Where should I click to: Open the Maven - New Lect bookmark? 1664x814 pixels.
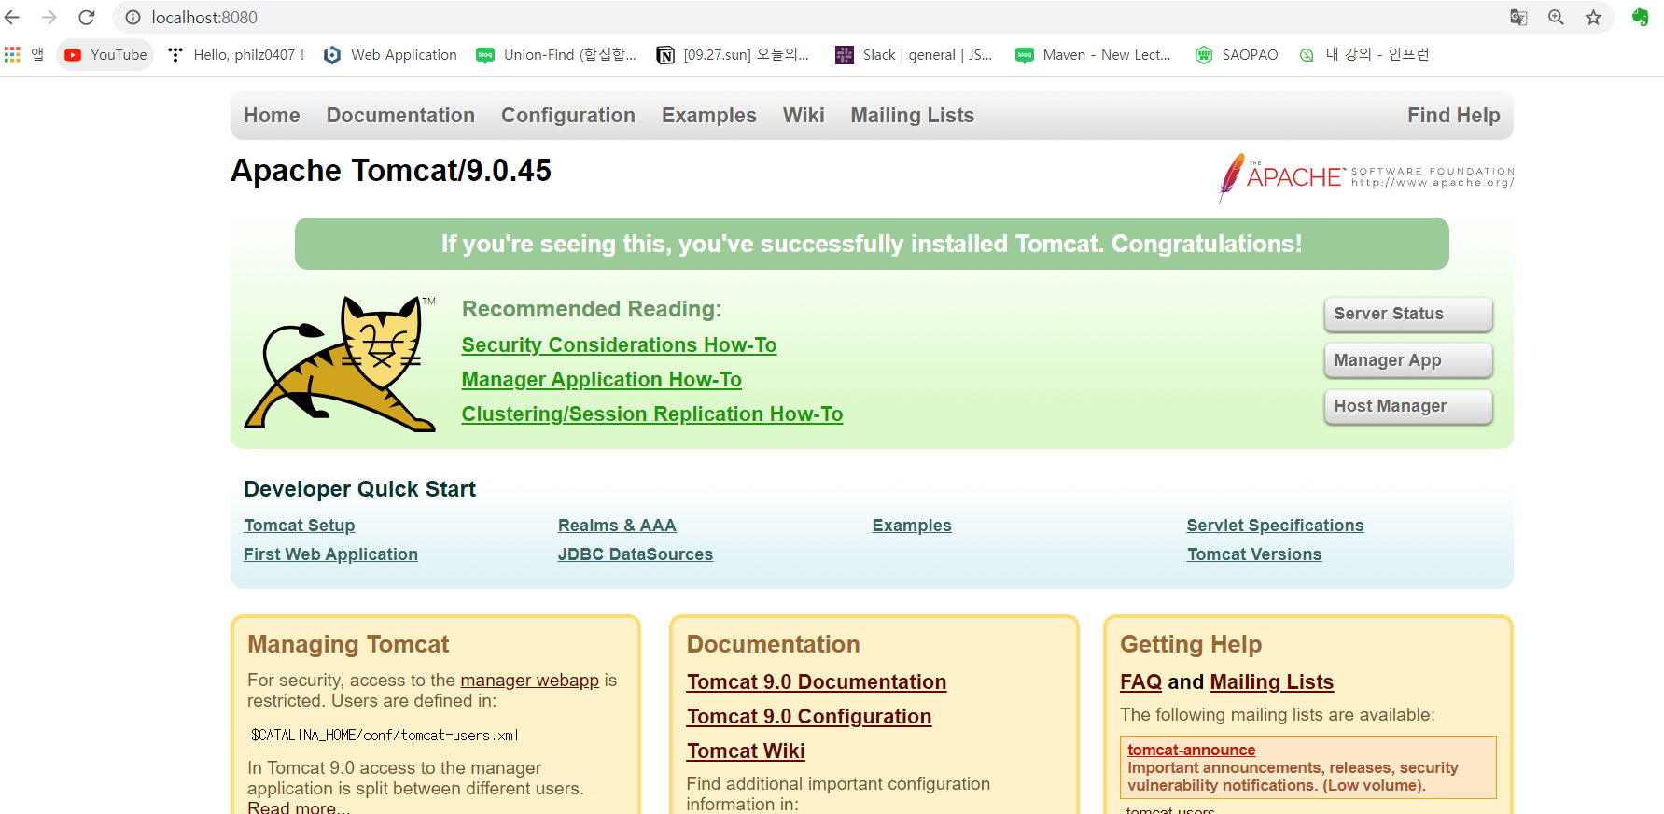tap(1093, 55)
